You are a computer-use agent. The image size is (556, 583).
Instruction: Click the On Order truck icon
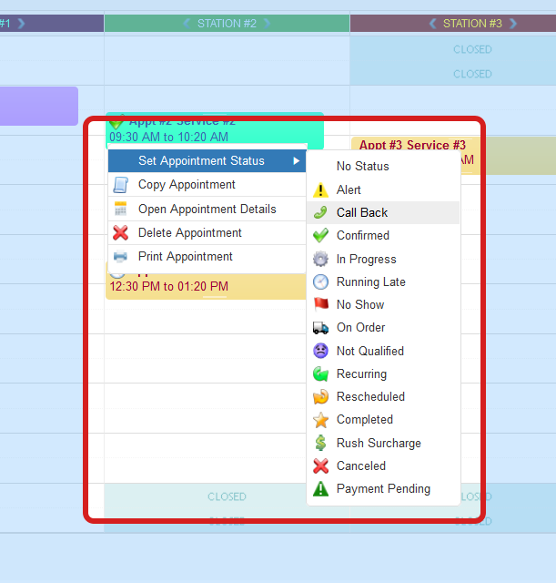(x=320, y=328)
